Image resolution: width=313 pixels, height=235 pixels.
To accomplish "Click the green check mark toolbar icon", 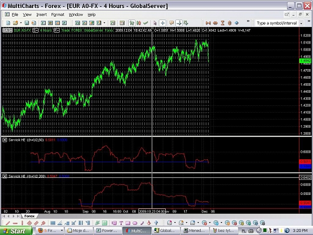I will (x=146, y=23).
